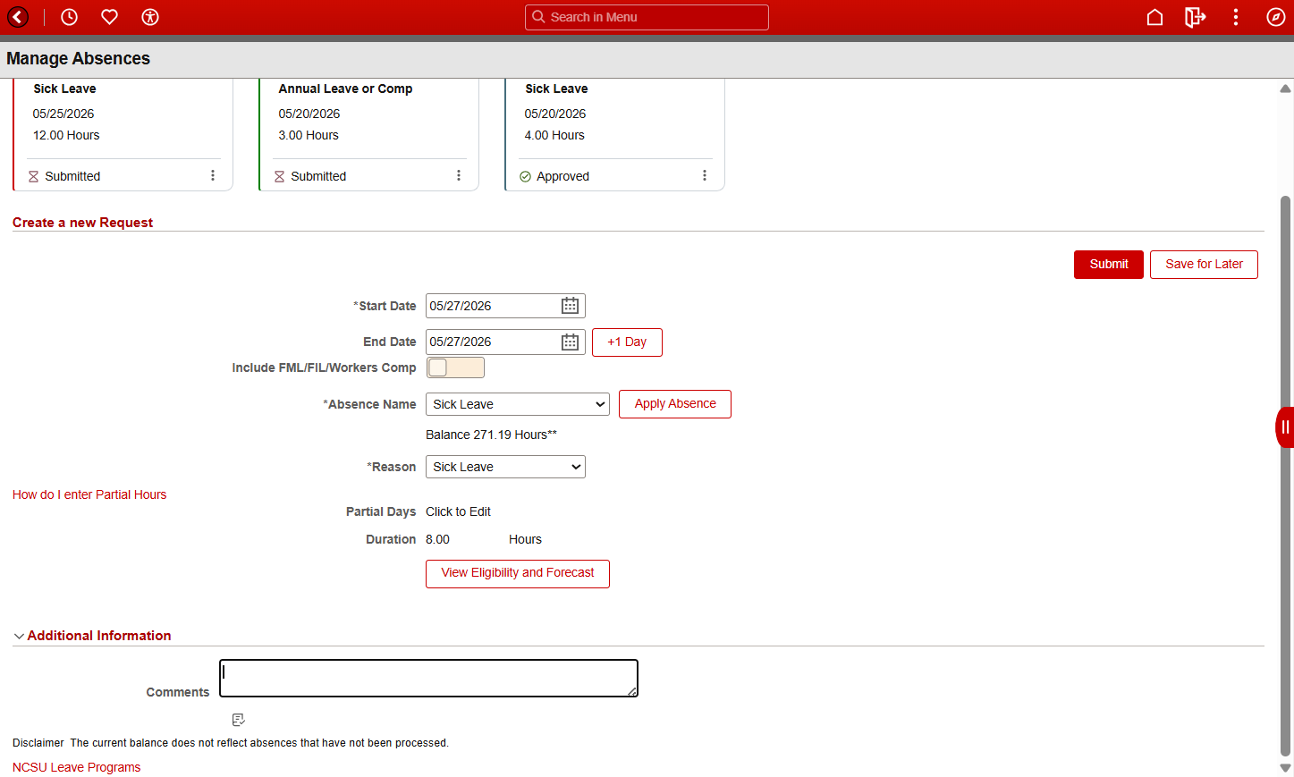Open actions menu on 3.00 Hours card
This screenshot has width=1294, height=777.
coord(459,175)
